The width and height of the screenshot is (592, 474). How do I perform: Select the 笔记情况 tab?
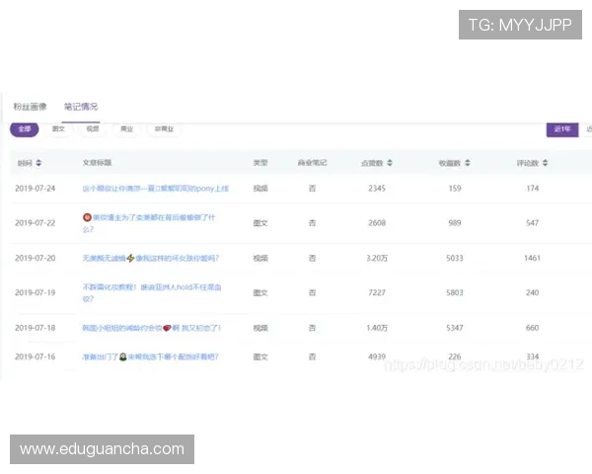pyautogui.click(x=81, y=107)
